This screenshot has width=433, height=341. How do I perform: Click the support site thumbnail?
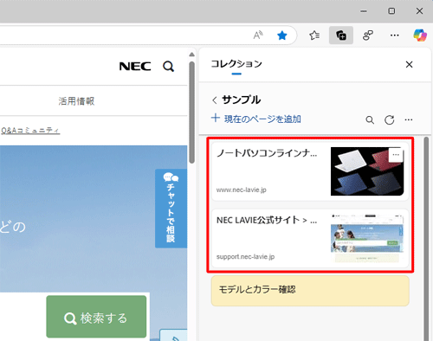(x=367, y=238)
